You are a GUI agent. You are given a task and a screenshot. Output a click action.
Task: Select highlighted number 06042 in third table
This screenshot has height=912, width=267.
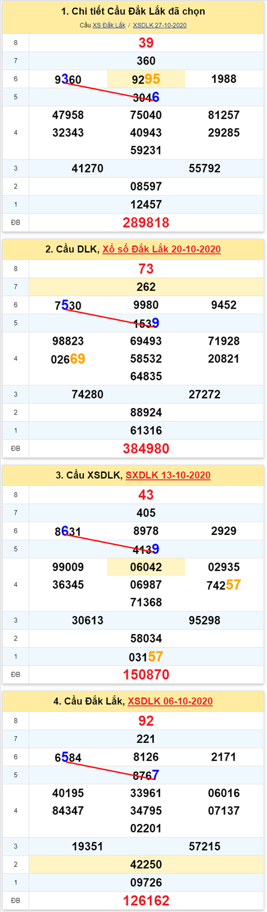coord(146,567)
